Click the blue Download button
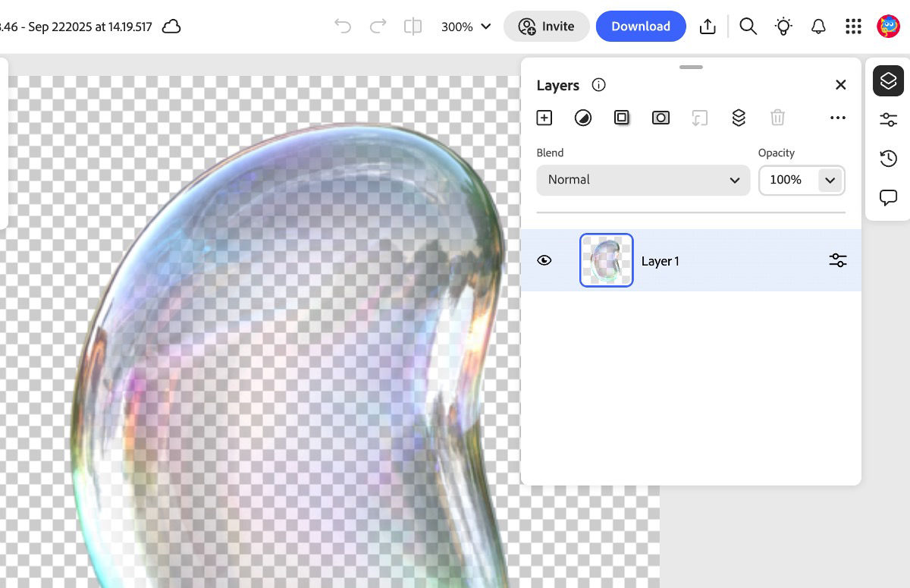The image size is (910, 588). pos(641,27)
